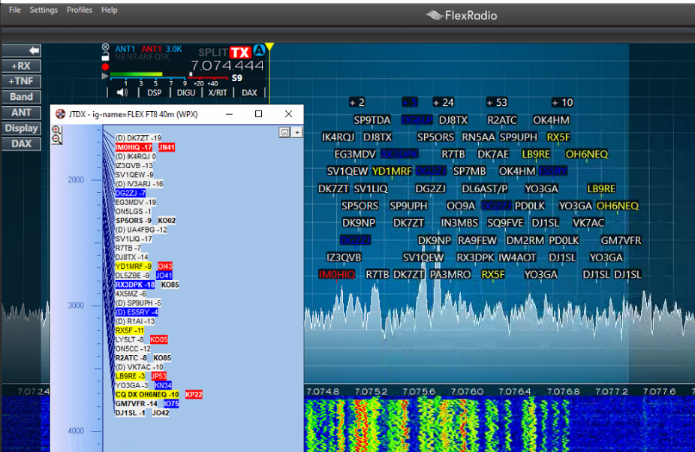
Task: Zoom in on the JTDX band map
Action: tap(56, 130)
